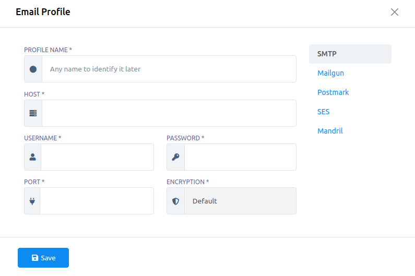Choose the Postmark provider option
Viewport: 415px width, 276px height.
pyautogui.click(x=333, y=92)
